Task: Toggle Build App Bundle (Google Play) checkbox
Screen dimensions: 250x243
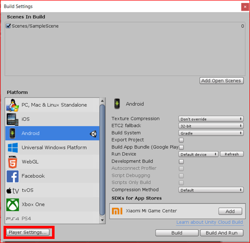Action: click(x=181, y=147)
